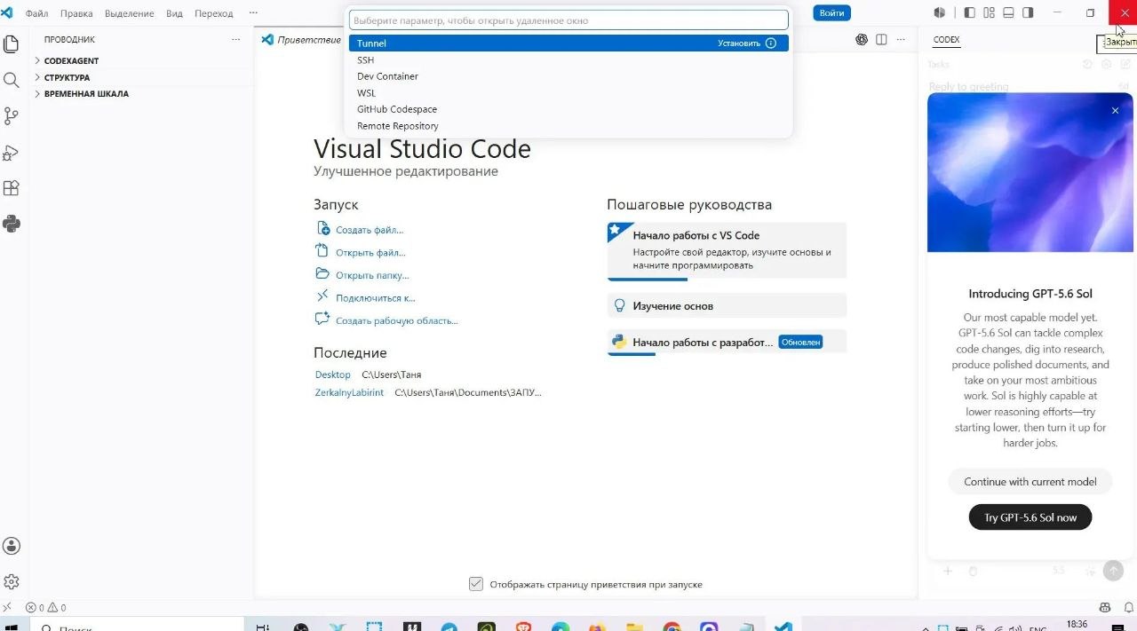
Task: Click the Codex OpenAI icon in editor toolbar
Action: 862,39
